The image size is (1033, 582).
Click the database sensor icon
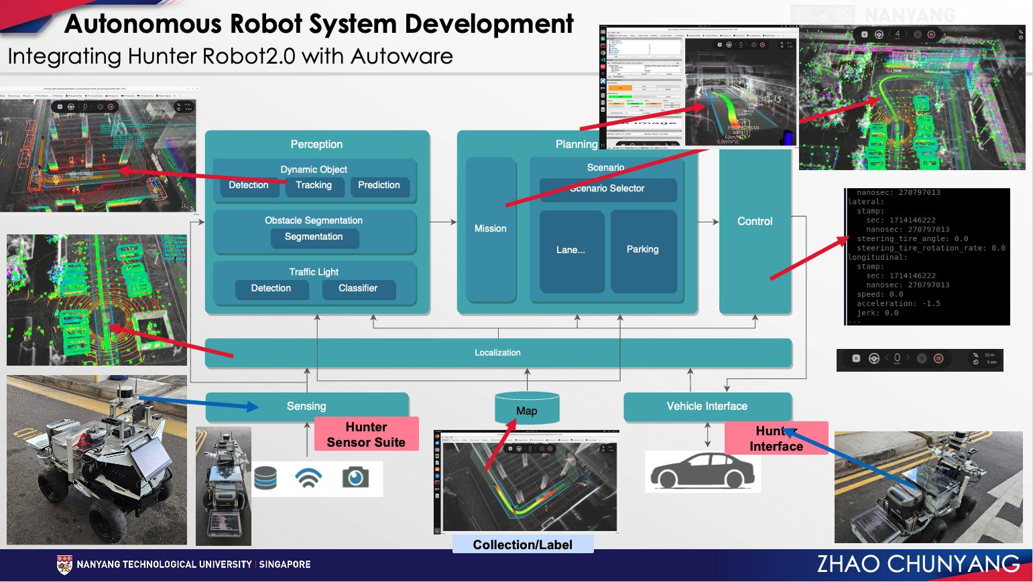[265, 478]
